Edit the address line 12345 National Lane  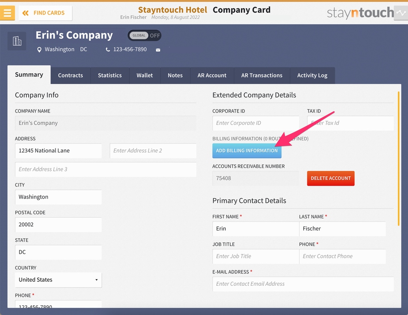[x=58, y=151]
